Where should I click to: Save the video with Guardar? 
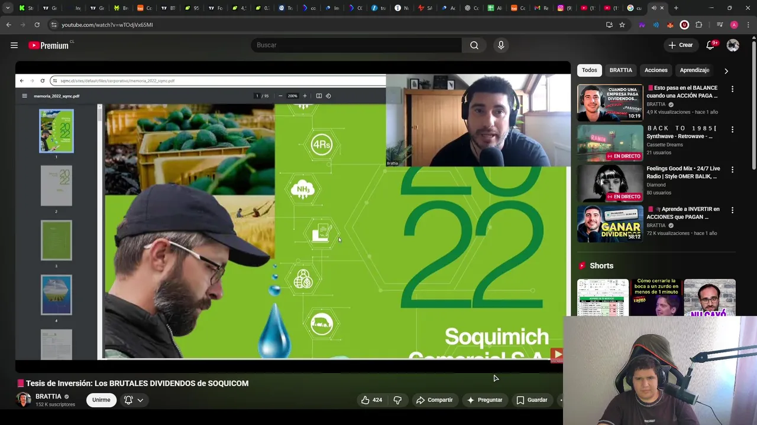532,400
